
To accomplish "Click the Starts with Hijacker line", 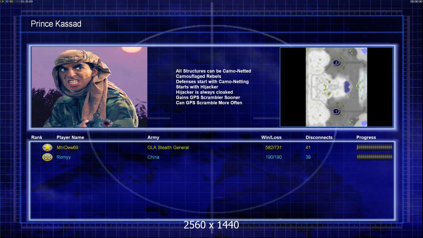I will click(197, 87).
